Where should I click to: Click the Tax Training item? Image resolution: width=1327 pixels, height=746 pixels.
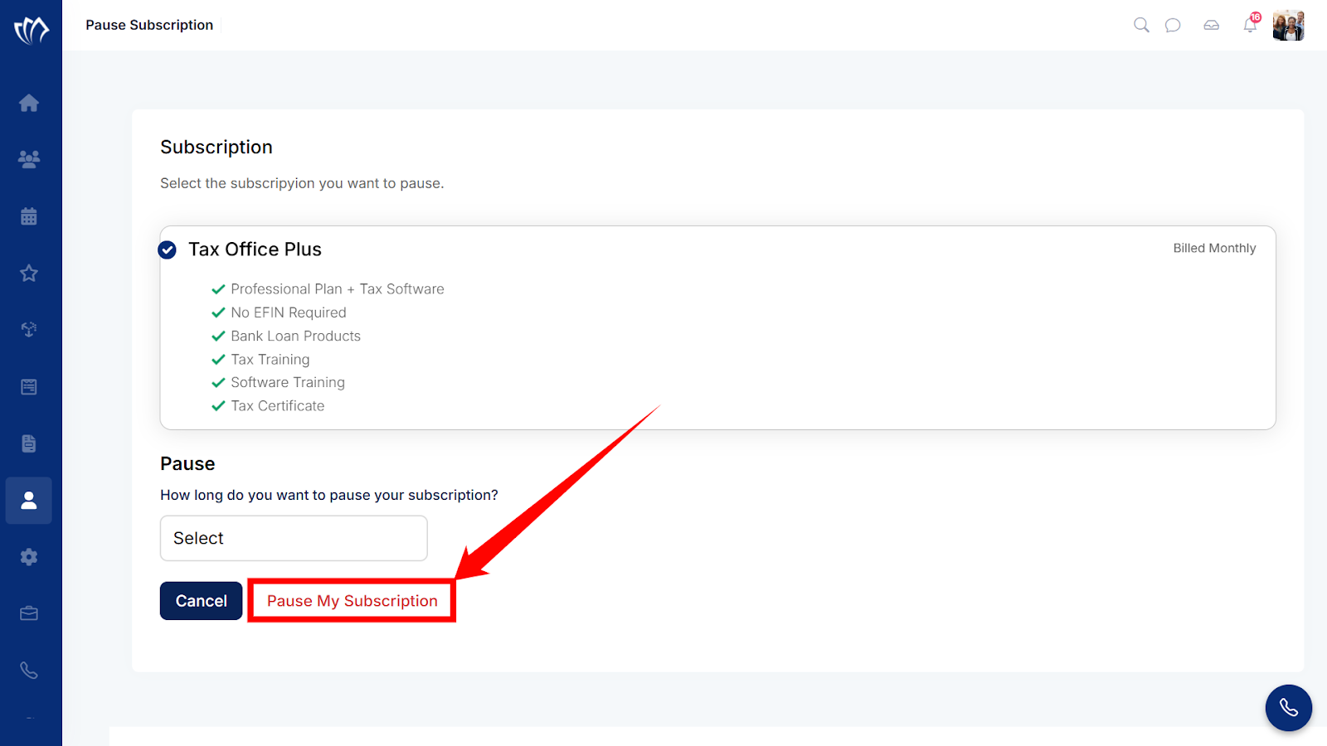(x=270, y=359)
